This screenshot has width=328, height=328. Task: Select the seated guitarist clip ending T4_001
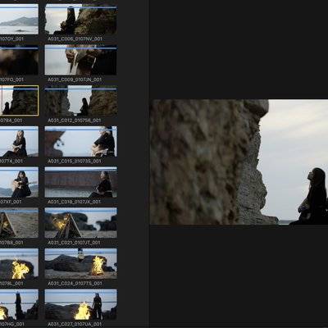click(x=19, y=142)
